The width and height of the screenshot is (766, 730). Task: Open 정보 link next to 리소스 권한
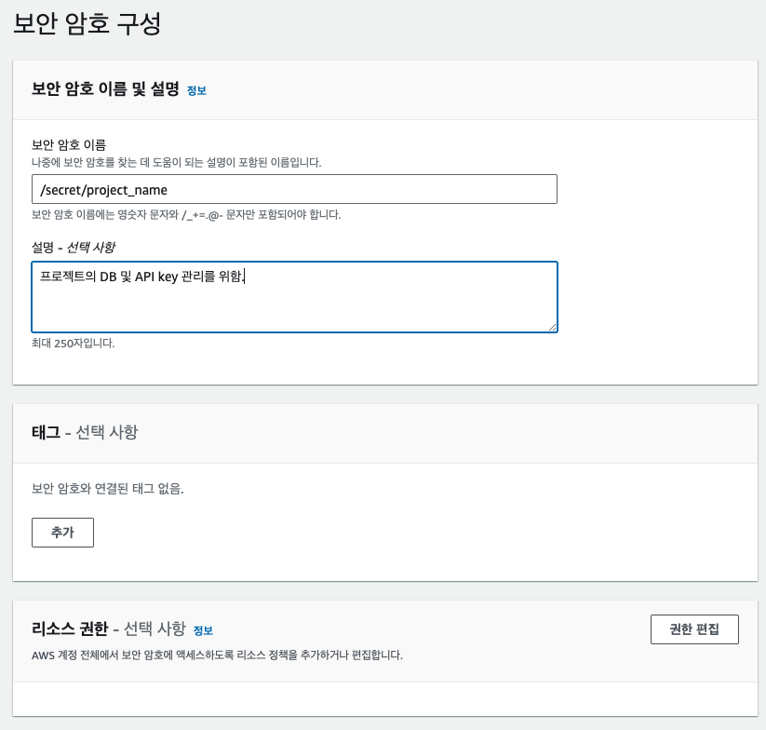coord(203,630)
